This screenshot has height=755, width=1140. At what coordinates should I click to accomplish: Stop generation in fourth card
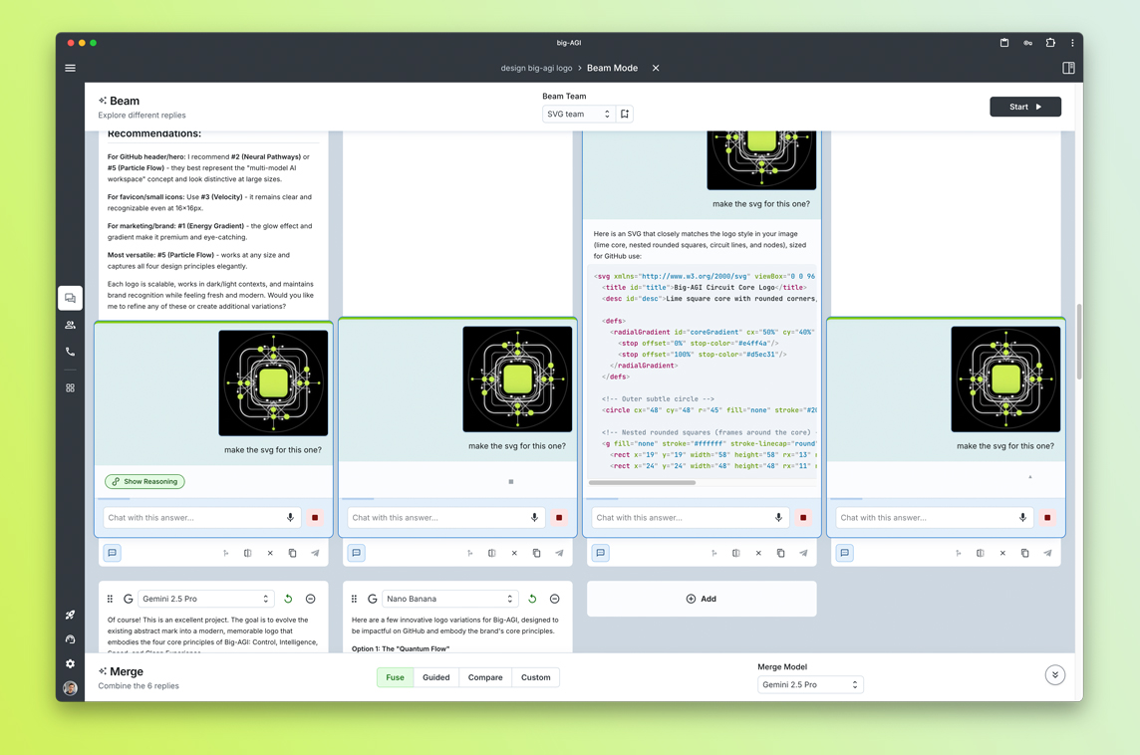click(1047, 517)
